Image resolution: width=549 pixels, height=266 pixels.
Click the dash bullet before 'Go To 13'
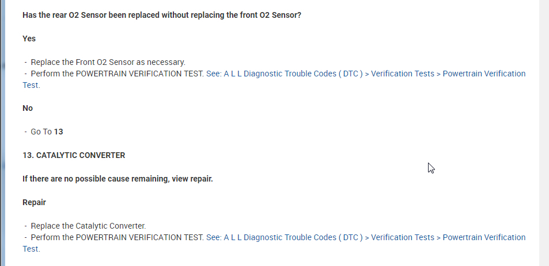coord(26,132)
